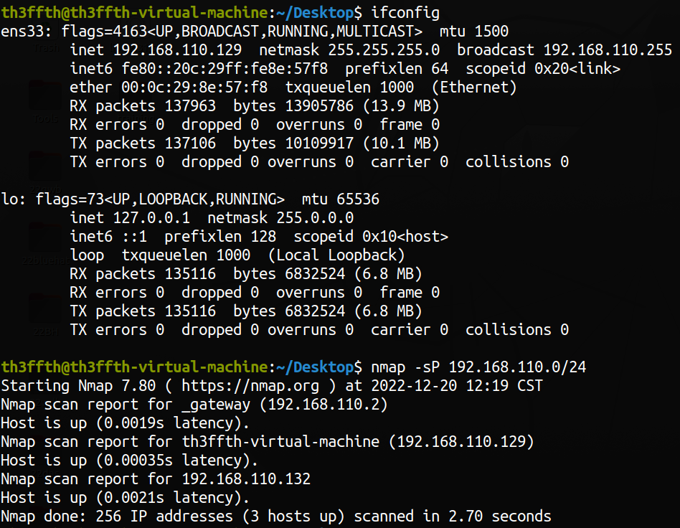Click the 'mtu 65536' value
Screen dimensions: 680x528
[341, 199]
